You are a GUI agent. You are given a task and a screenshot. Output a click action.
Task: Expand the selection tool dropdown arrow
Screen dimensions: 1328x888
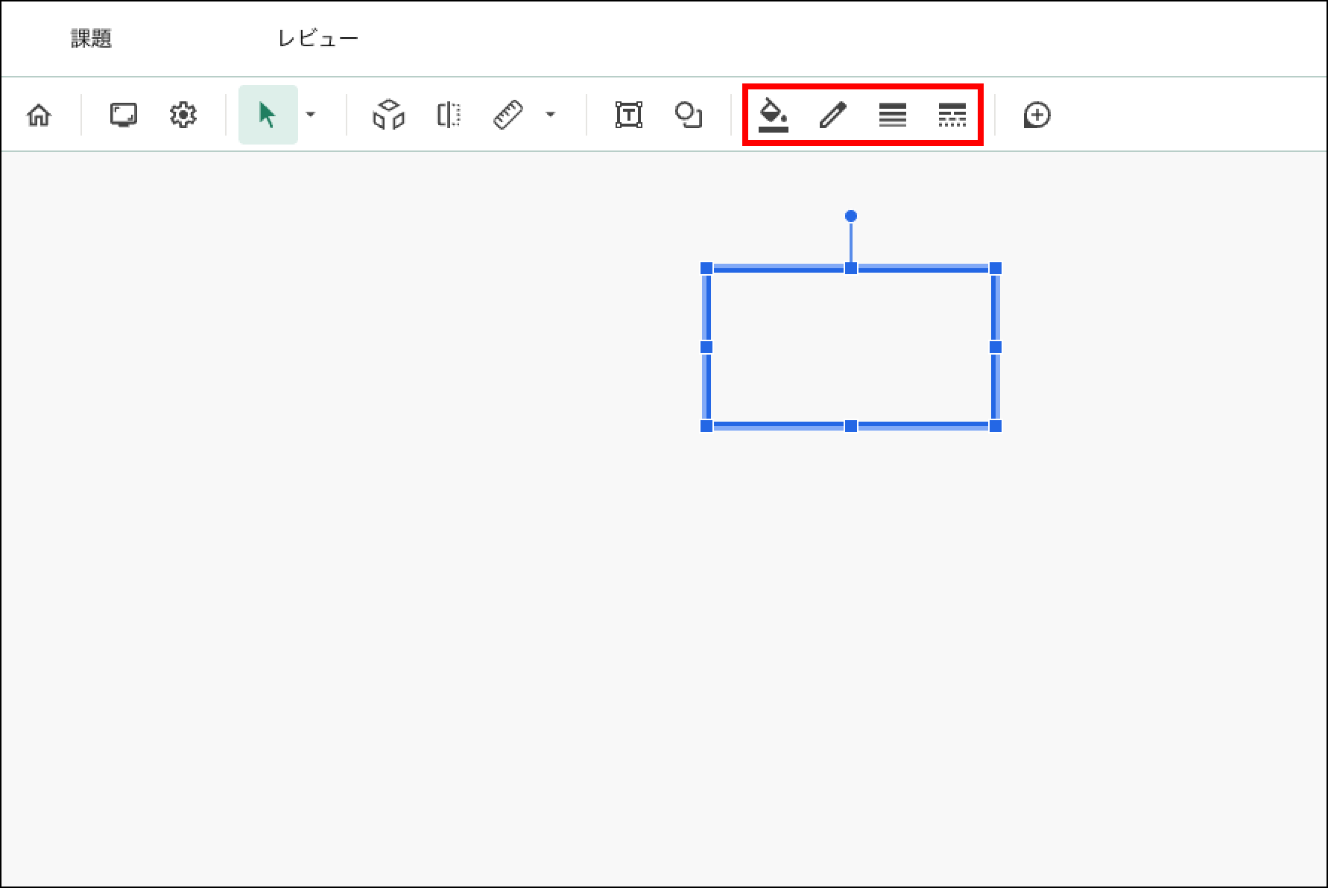311,115
